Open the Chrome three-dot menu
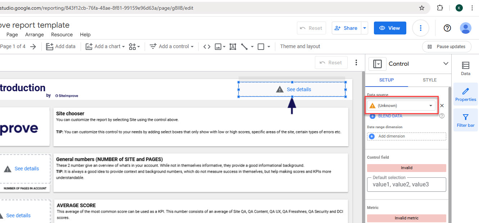 [472, 8]
